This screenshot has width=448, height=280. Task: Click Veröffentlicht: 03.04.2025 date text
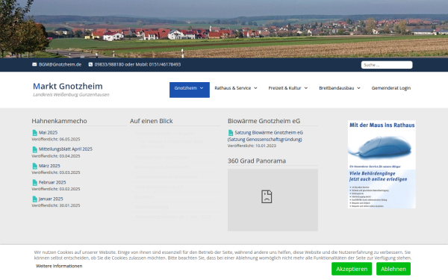(x=56, y=156)
